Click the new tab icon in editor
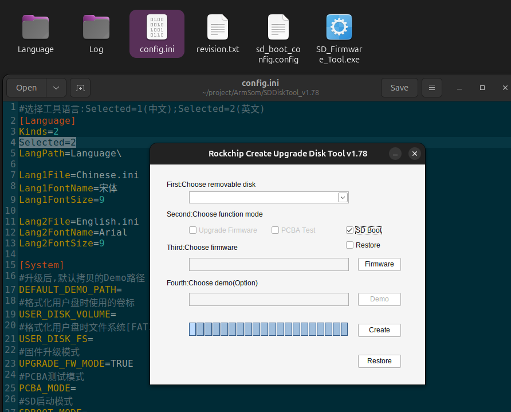The image size is (511, 412). (80, 88)
